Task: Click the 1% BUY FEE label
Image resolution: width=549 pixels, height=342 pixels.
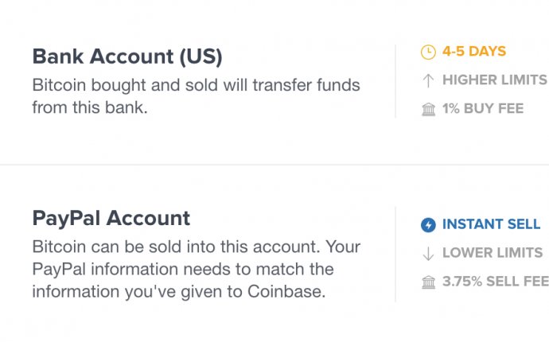Action: (483, 108)
